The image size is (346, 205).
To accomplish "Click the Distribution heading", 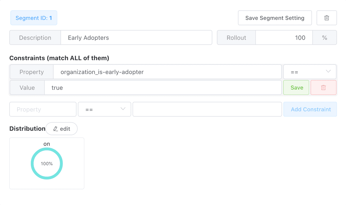I will coord(27,129).
